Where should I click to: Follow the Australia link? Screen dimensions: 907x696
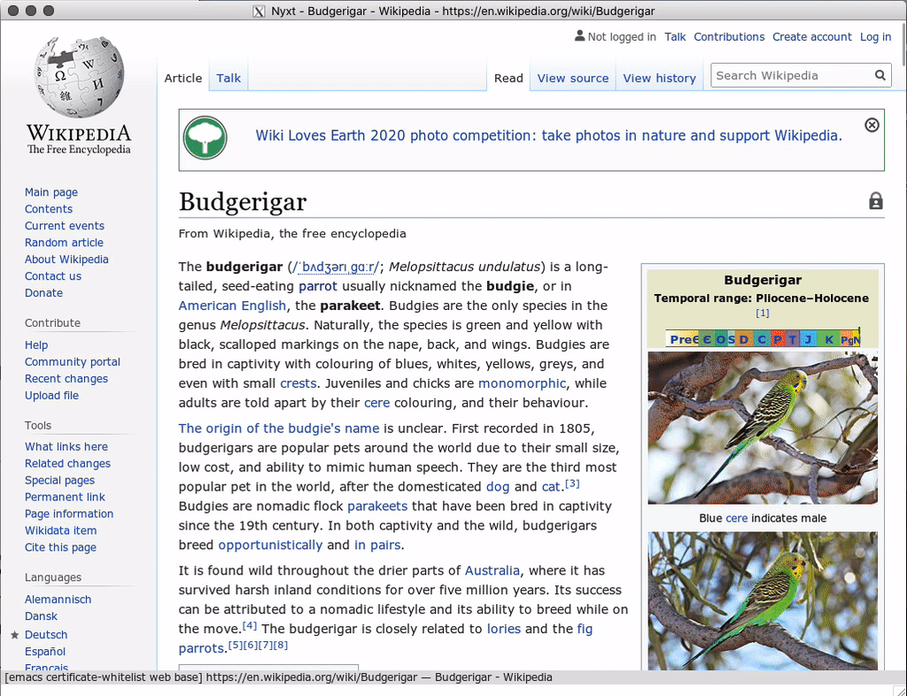[492, 570]
